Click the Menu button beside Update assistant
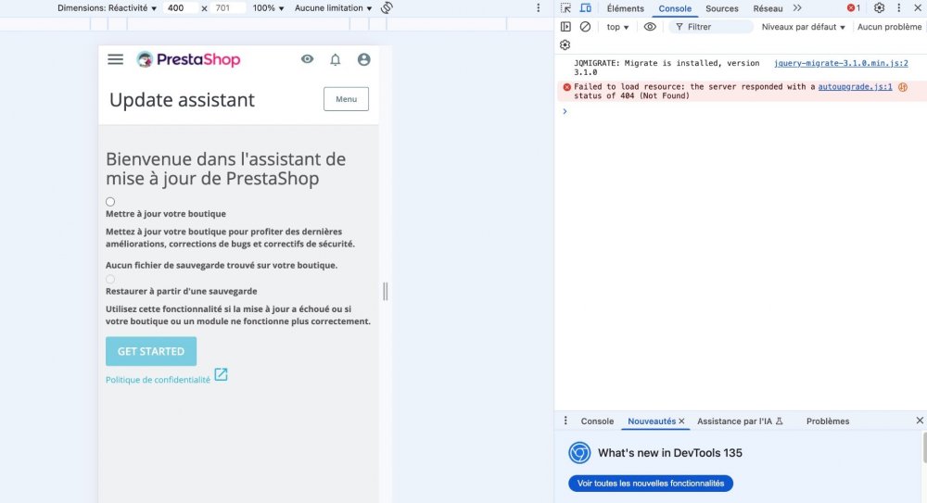The image size is (927, 503). (x=346, y=99)
